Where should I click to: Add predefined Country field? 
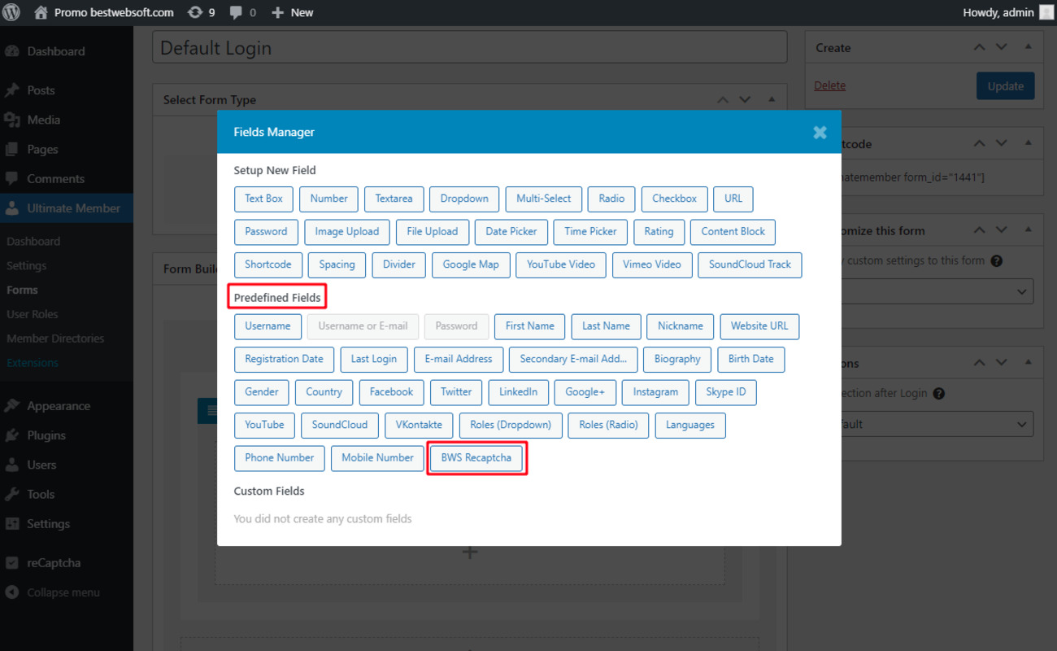pos(324,392)
